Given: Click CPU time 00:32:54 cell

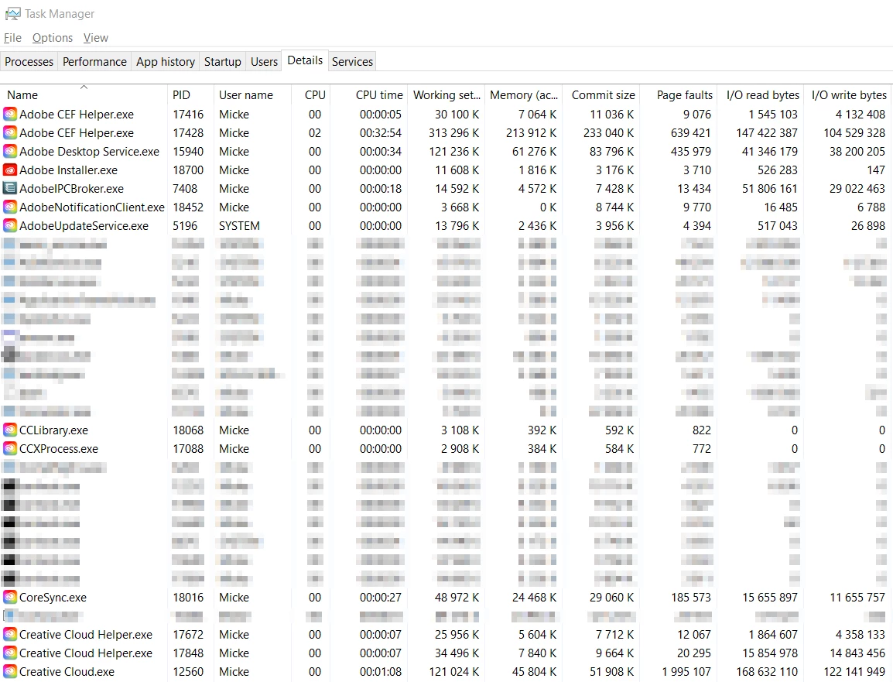Looking at the screenshot, I should 381,132.
